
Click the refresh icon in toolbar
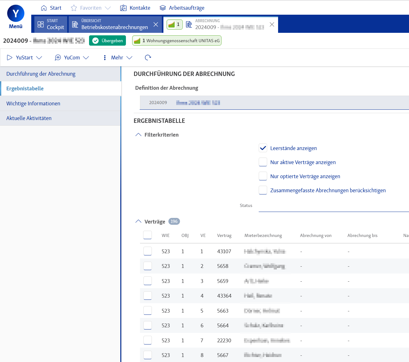click(x=148, y=58)
